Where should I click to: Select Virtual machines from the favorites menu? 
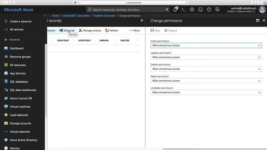tap(20, 107)
